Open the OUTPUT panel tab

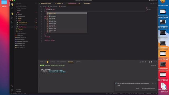(x=53, y=62)
